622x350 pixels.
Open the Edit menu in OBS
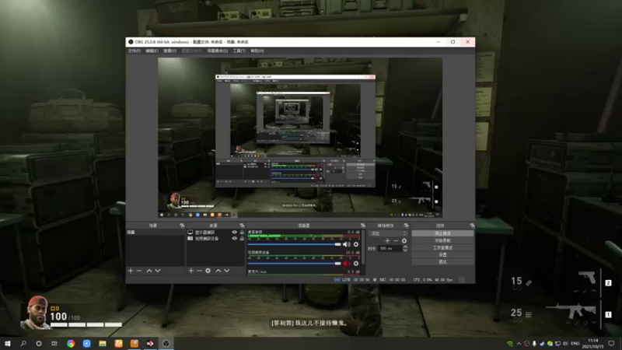click(x=152, y=51)
